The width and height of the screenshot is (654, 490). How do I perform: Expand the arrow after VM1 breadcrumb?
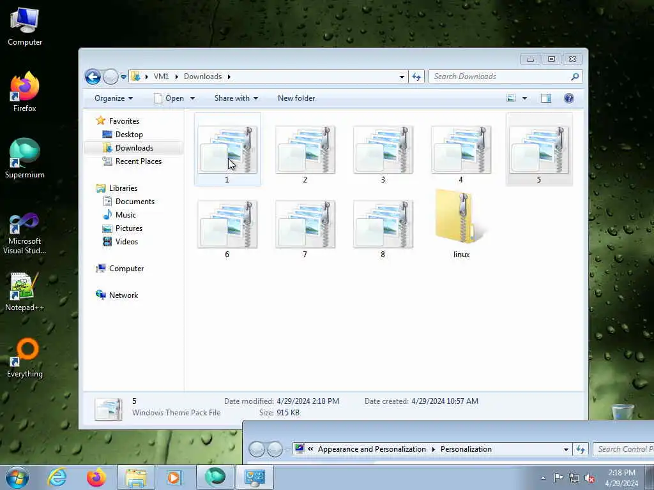177,77
